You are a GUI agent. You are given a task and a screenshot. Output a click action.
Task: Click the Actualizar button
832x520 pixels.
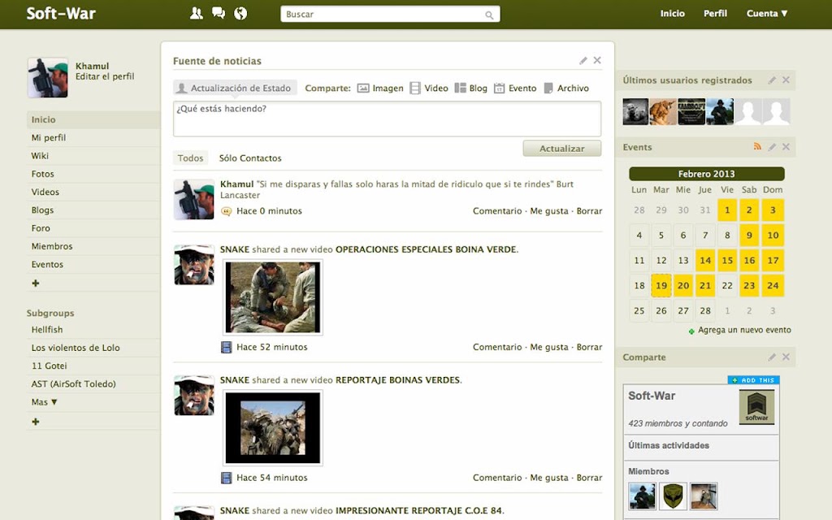coord(562,149)
